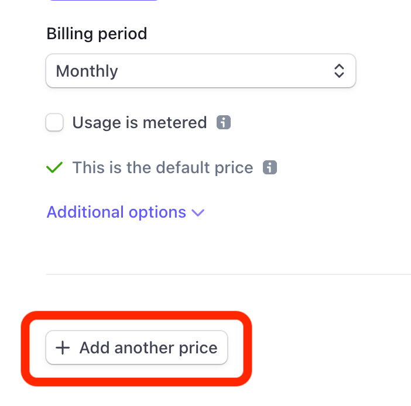Show info tooltip beside Usage is metered
Image resolution: width=411 pixels, height=406 pixels.
pyautogui.click(x=223, y=122)
